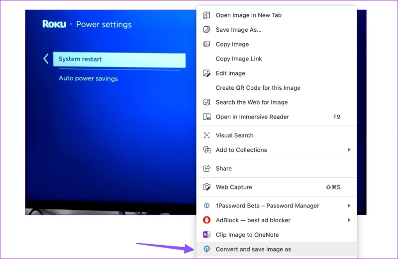The image size is (398, 259).
Task: Click AdBlock — best ad blocker text
Action: [253, 220]
